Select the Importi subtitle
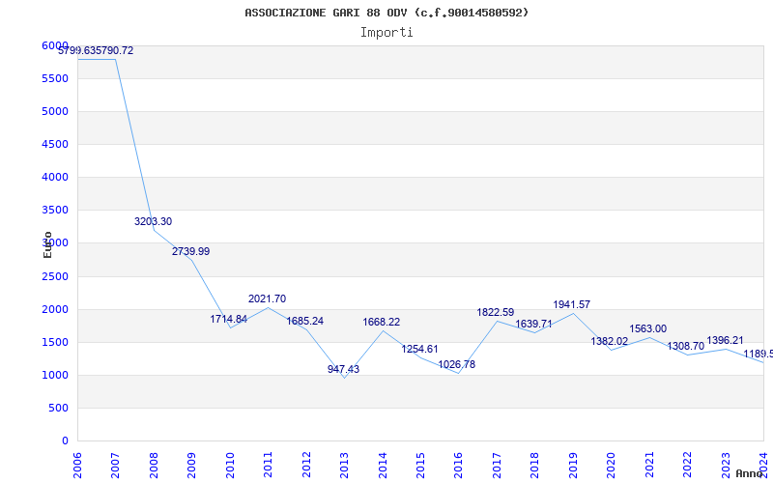The width and height of the screenshot is (773, 483). pyautogui.click(x=386, y=33)
